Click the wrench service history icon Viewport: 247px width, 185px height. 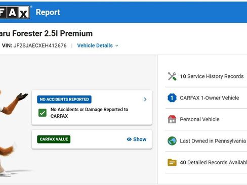[172, 76]
